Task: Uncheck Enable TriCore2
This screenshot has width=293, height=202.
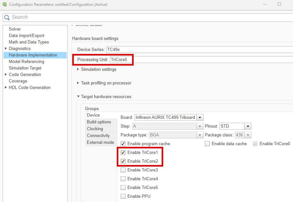Action: [123, 161]
